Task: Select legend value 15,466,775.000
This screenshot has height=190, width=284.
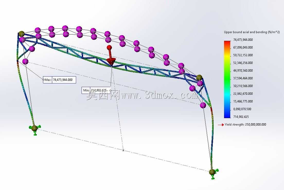Action: pyautogui.click(x=243, y=101)
